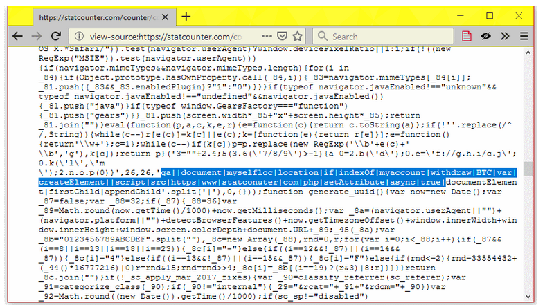Save page to Pocket icon
This screenshot has width=545, height=305.
tap(282, 36)
